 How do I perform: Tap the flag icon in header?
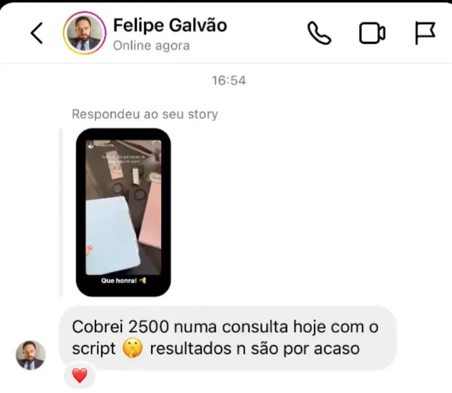pos(425,33)
